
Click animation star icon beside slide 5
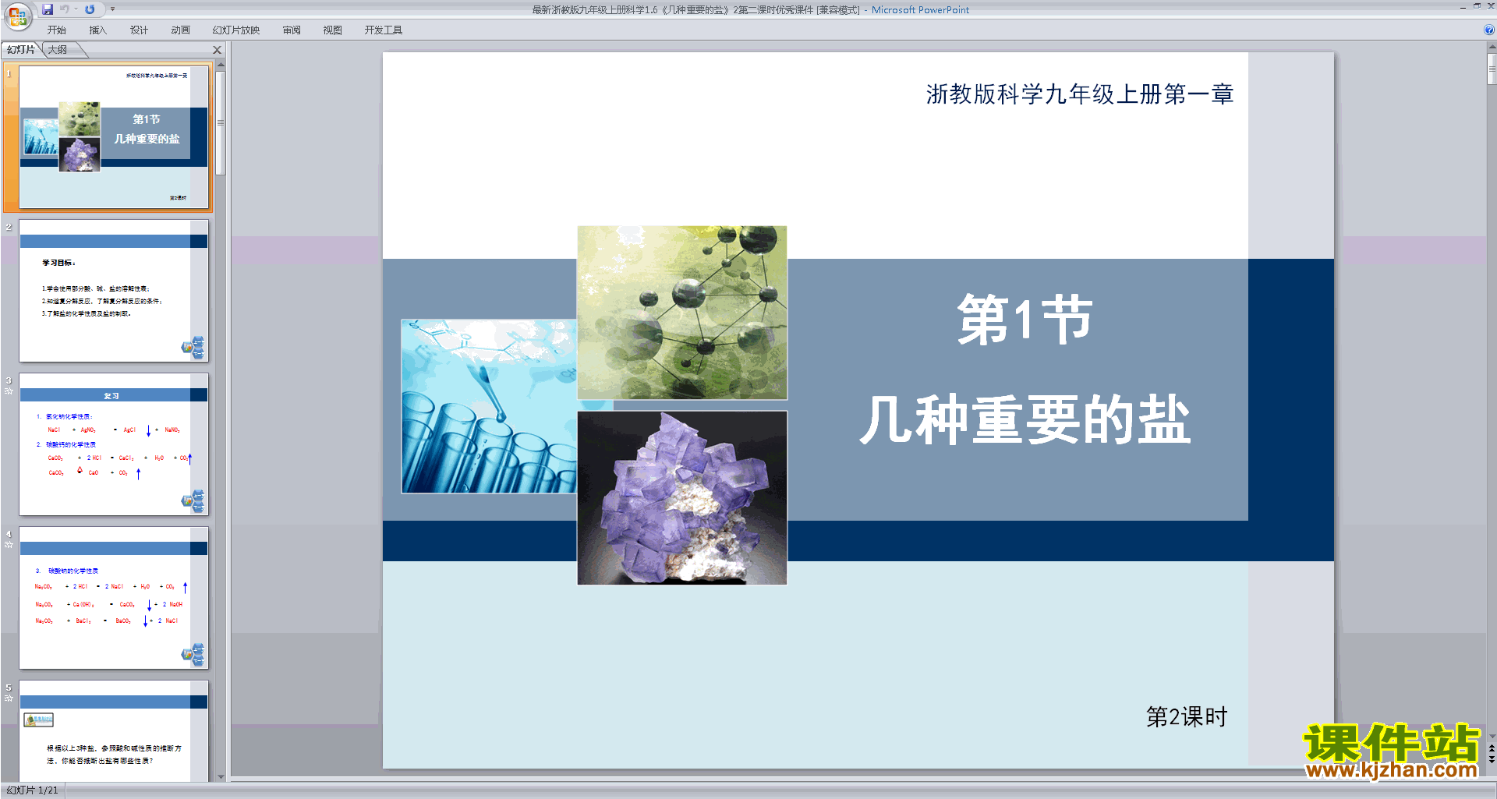click(x=9, y=698)
